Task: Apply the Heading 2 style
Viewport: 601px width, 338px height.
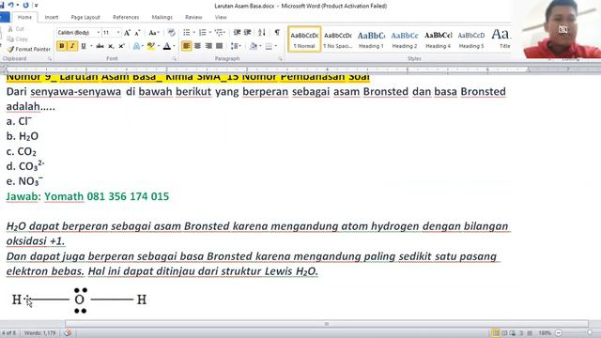Action: click(405, 39)
